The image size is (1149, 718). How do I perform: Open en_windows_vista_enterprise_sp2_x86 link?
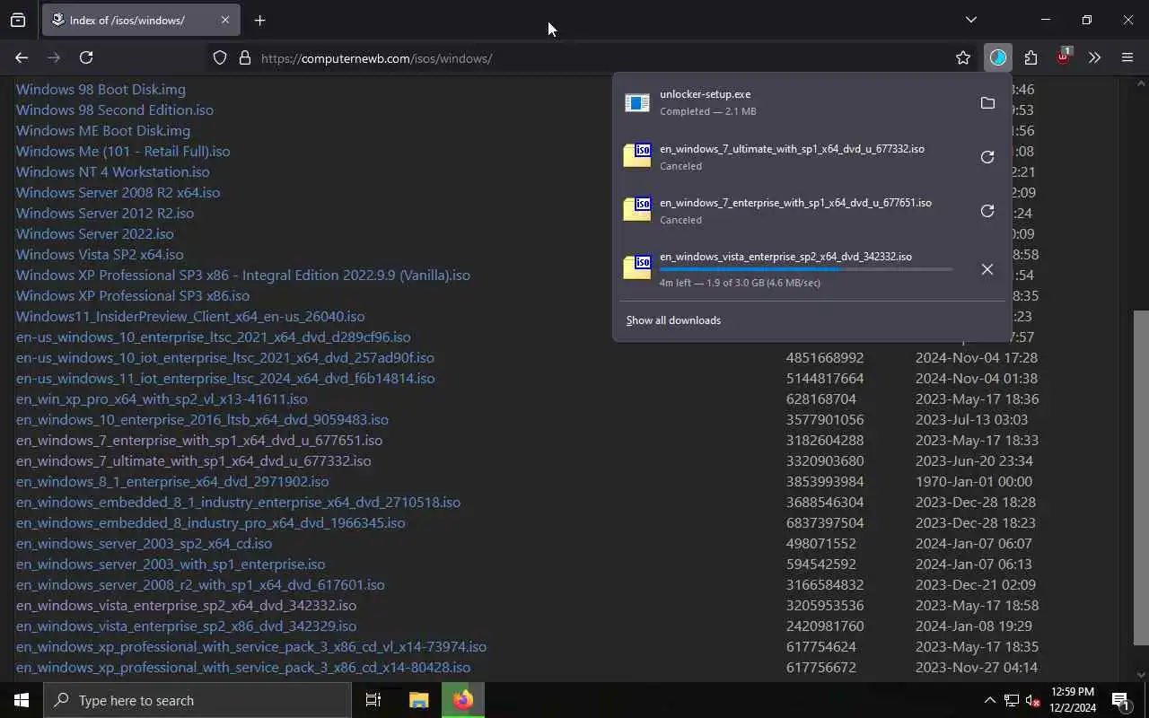tap(186, 626)
